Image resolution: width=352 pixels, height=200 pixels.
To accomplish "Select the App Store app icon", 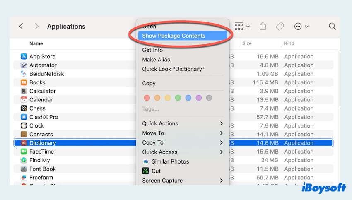I will [x=24, y=56].
